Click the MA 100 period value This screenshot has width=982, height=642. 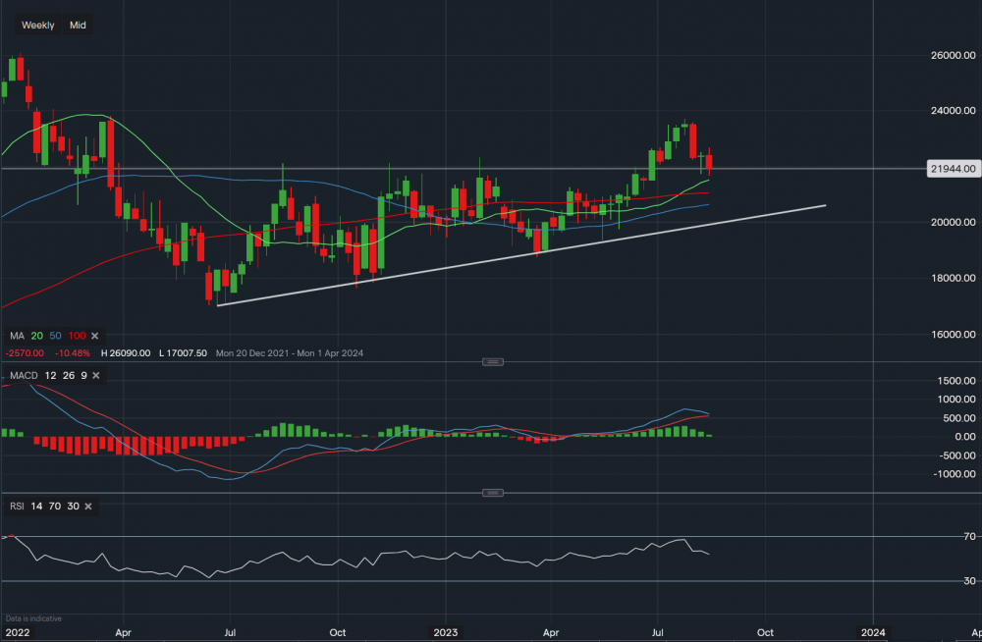click(x=77, y=337)
